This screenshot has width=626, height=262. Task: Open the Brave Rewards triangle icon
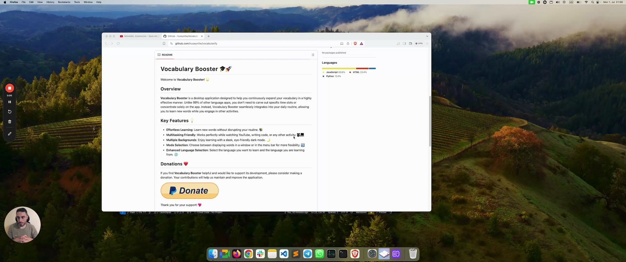(x=361, y=43)
